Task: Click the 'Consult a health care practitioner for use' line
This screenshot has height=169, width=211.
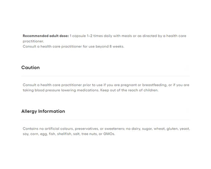Action: (59, 46)
